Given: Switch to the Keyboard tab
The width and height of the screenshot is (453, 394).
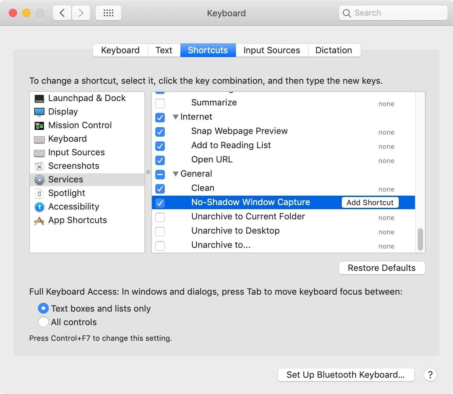Looking at the screenshot, I should (x=120, y=50).
